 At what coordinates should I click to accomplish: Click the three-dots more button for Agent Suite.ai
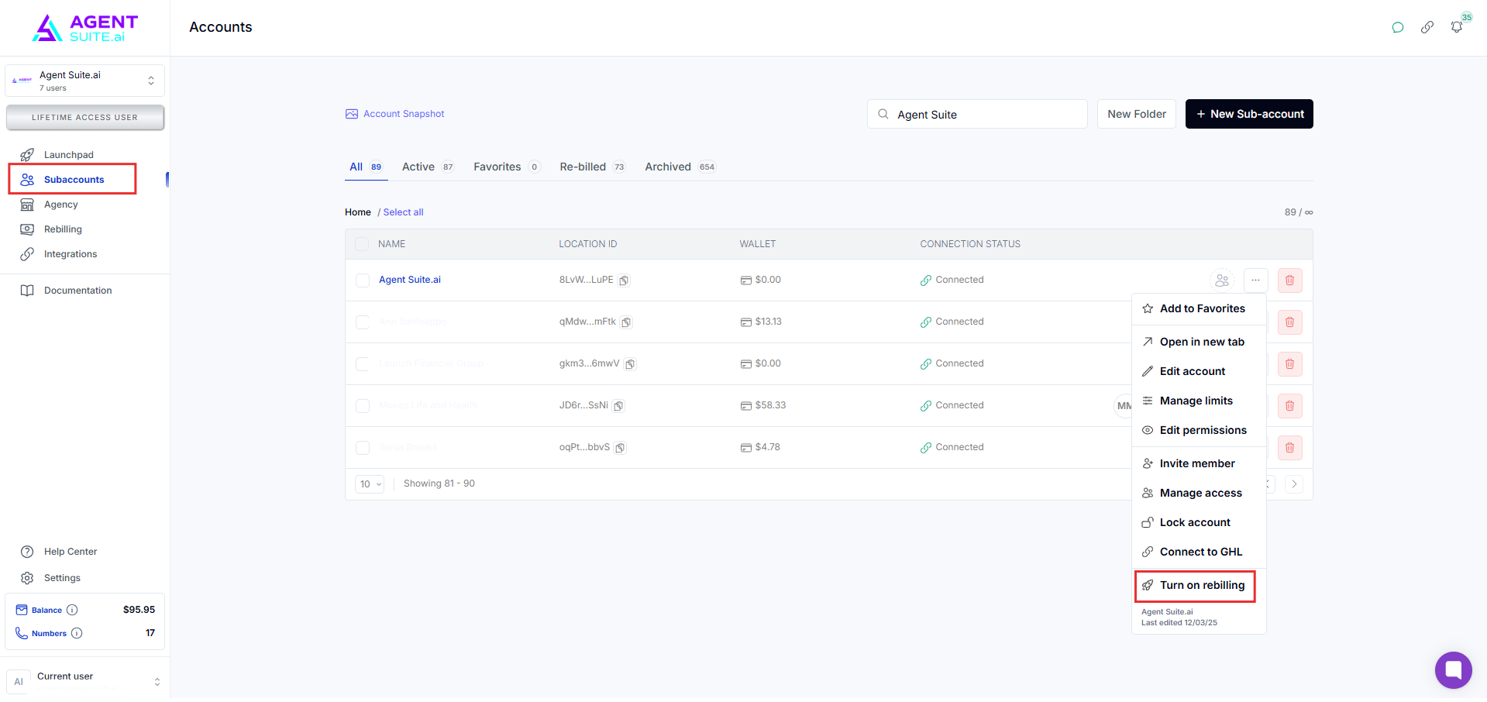coord(1255,280)
